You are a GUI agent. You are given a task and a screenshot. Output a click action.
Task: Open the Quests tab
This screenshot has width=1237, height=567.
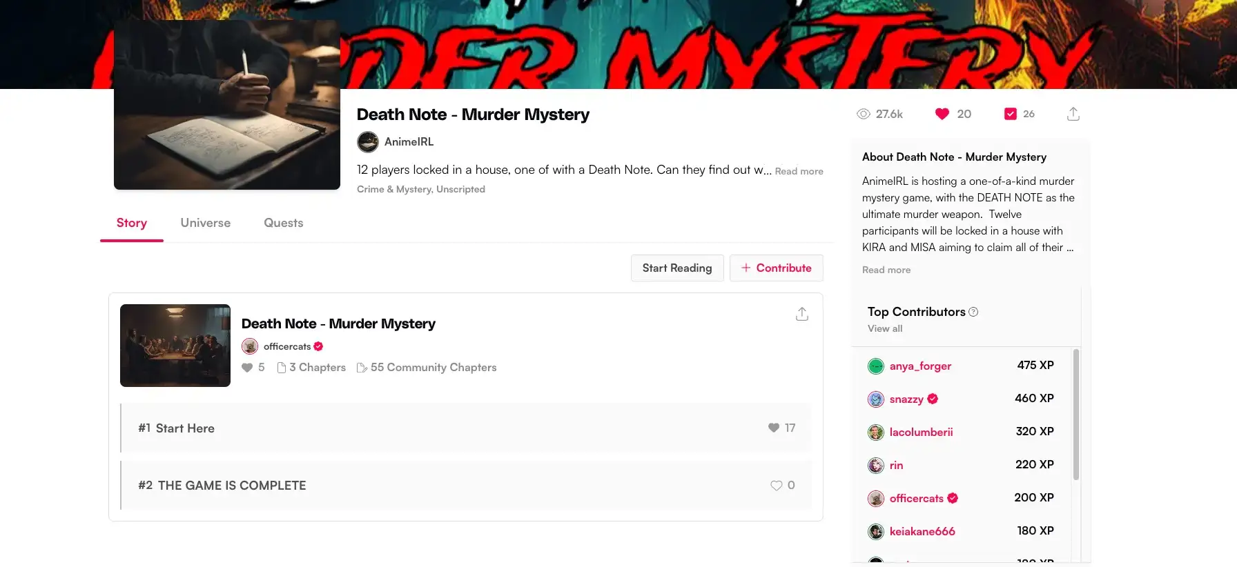[283, 223]
